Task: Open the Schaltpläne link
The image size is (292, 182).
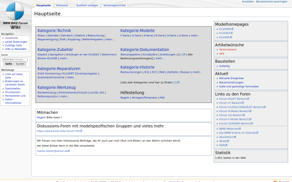Action: pos(150,54)
